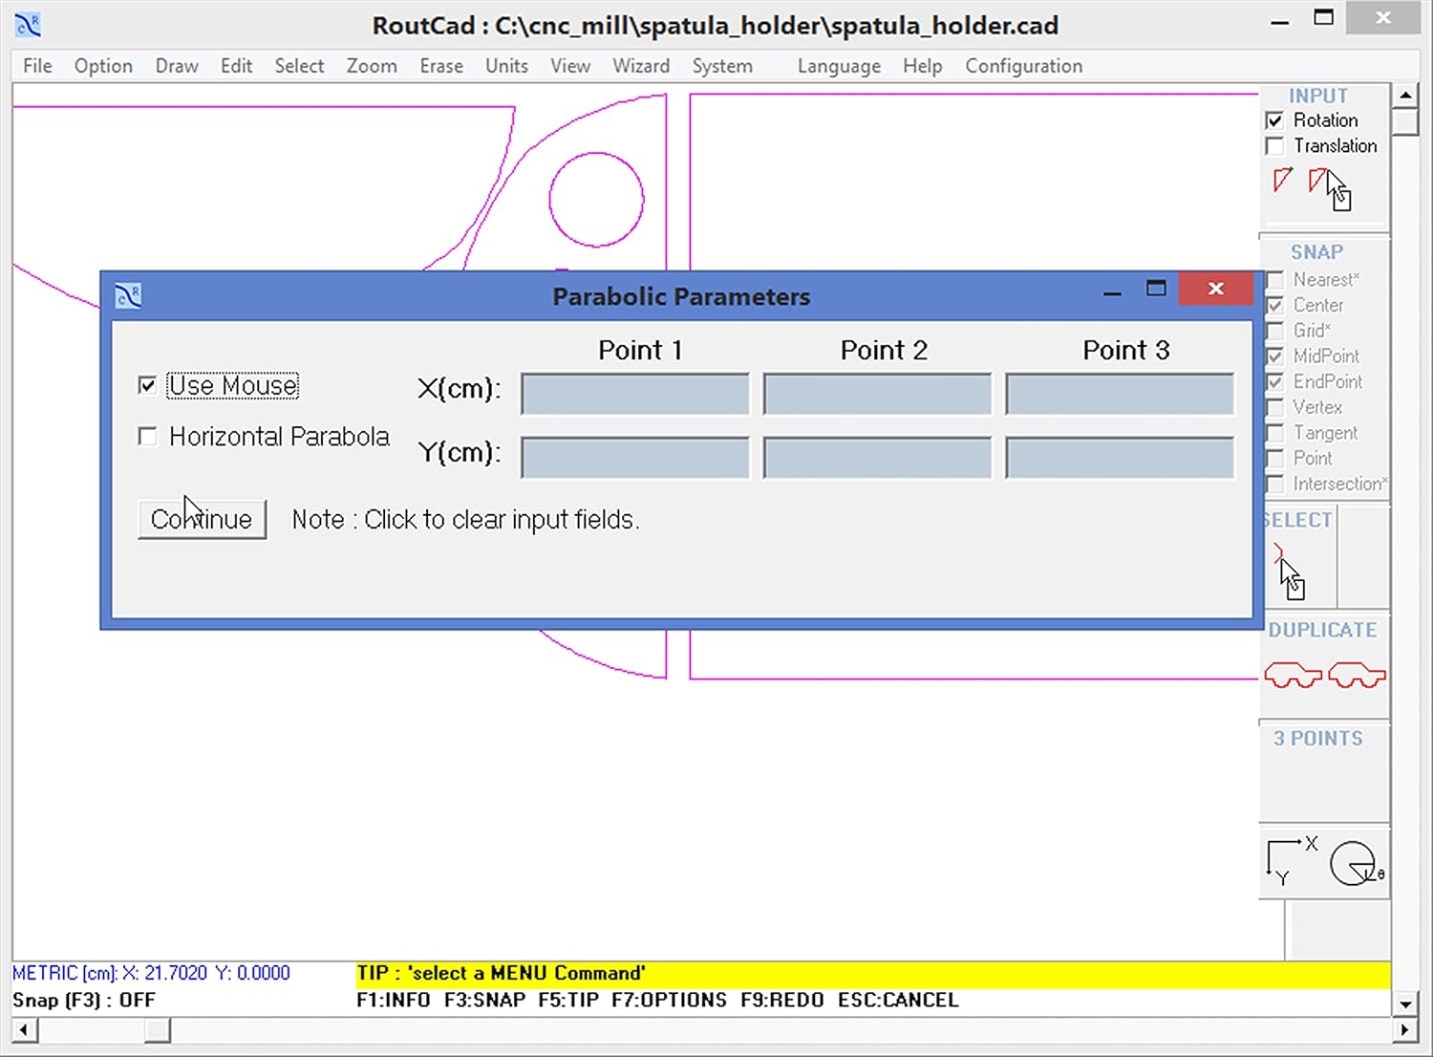Enable the Tangent snap mode
The width and height of the screenshot is (1433, 1057).
point(1275,433)
